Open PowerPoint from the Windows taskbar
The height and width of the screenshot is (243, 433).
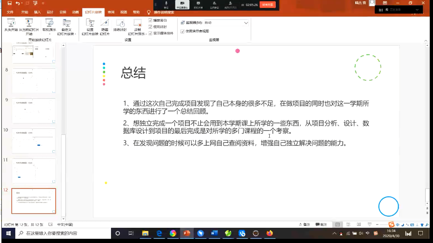pos(186,233)
